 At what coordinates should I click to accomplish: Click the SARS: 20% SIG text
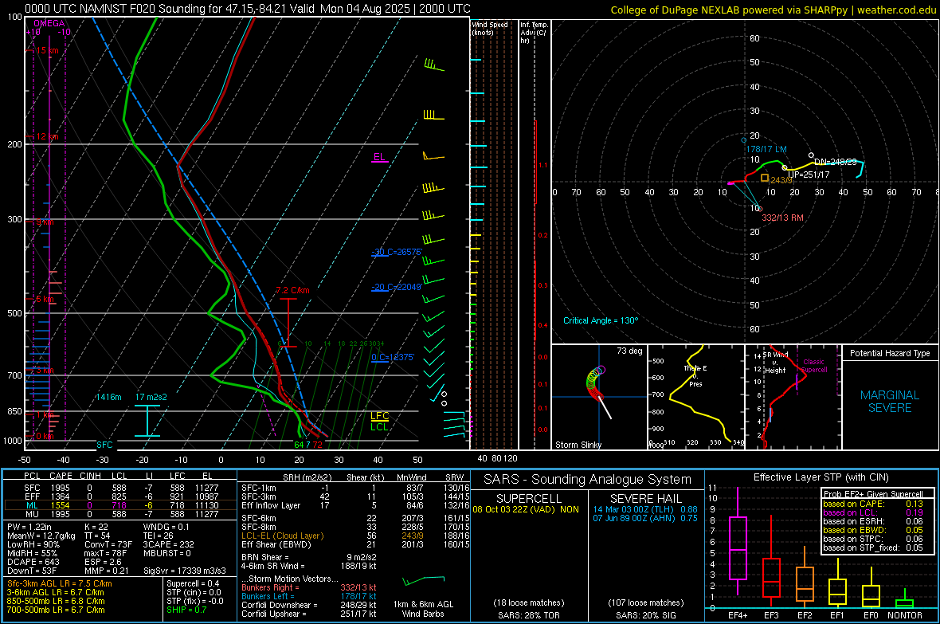click(x=645, y=615)
